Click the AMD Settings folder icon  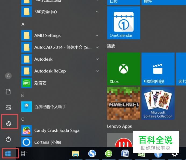26,35
